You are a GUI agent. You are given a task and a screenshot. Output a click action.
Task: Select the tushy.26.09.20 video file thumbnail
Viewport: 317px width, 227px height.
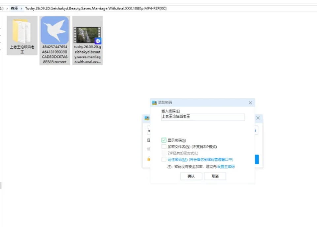tap(88, 40)
